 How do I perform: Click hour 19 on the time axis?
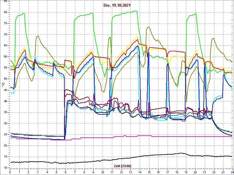point(186,172)
